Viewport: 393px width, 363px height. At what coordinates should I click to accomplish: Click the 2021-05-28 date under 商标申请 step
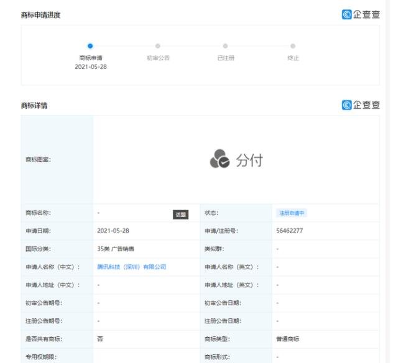click(91, 67)
